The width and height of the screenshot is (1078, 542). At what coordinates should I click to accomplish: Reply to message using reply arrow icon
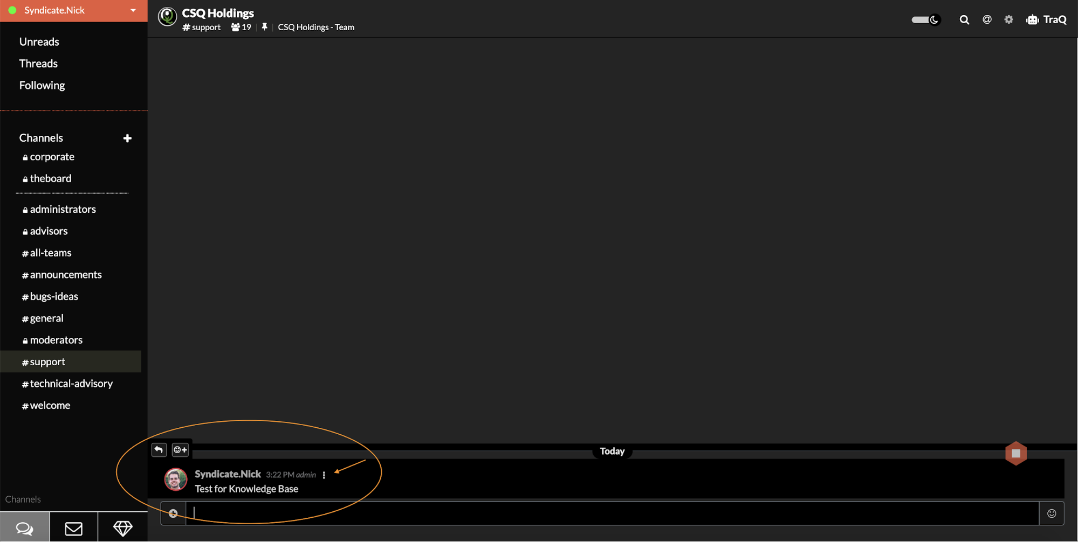(x=159, y=449)
